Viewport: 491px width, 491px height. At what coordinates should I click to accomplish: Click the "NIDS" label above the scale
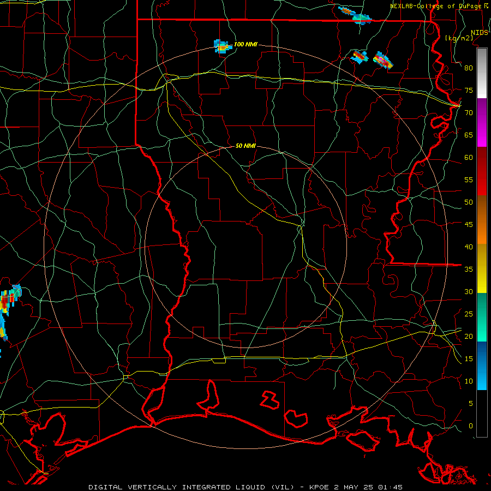click(480, 33)
